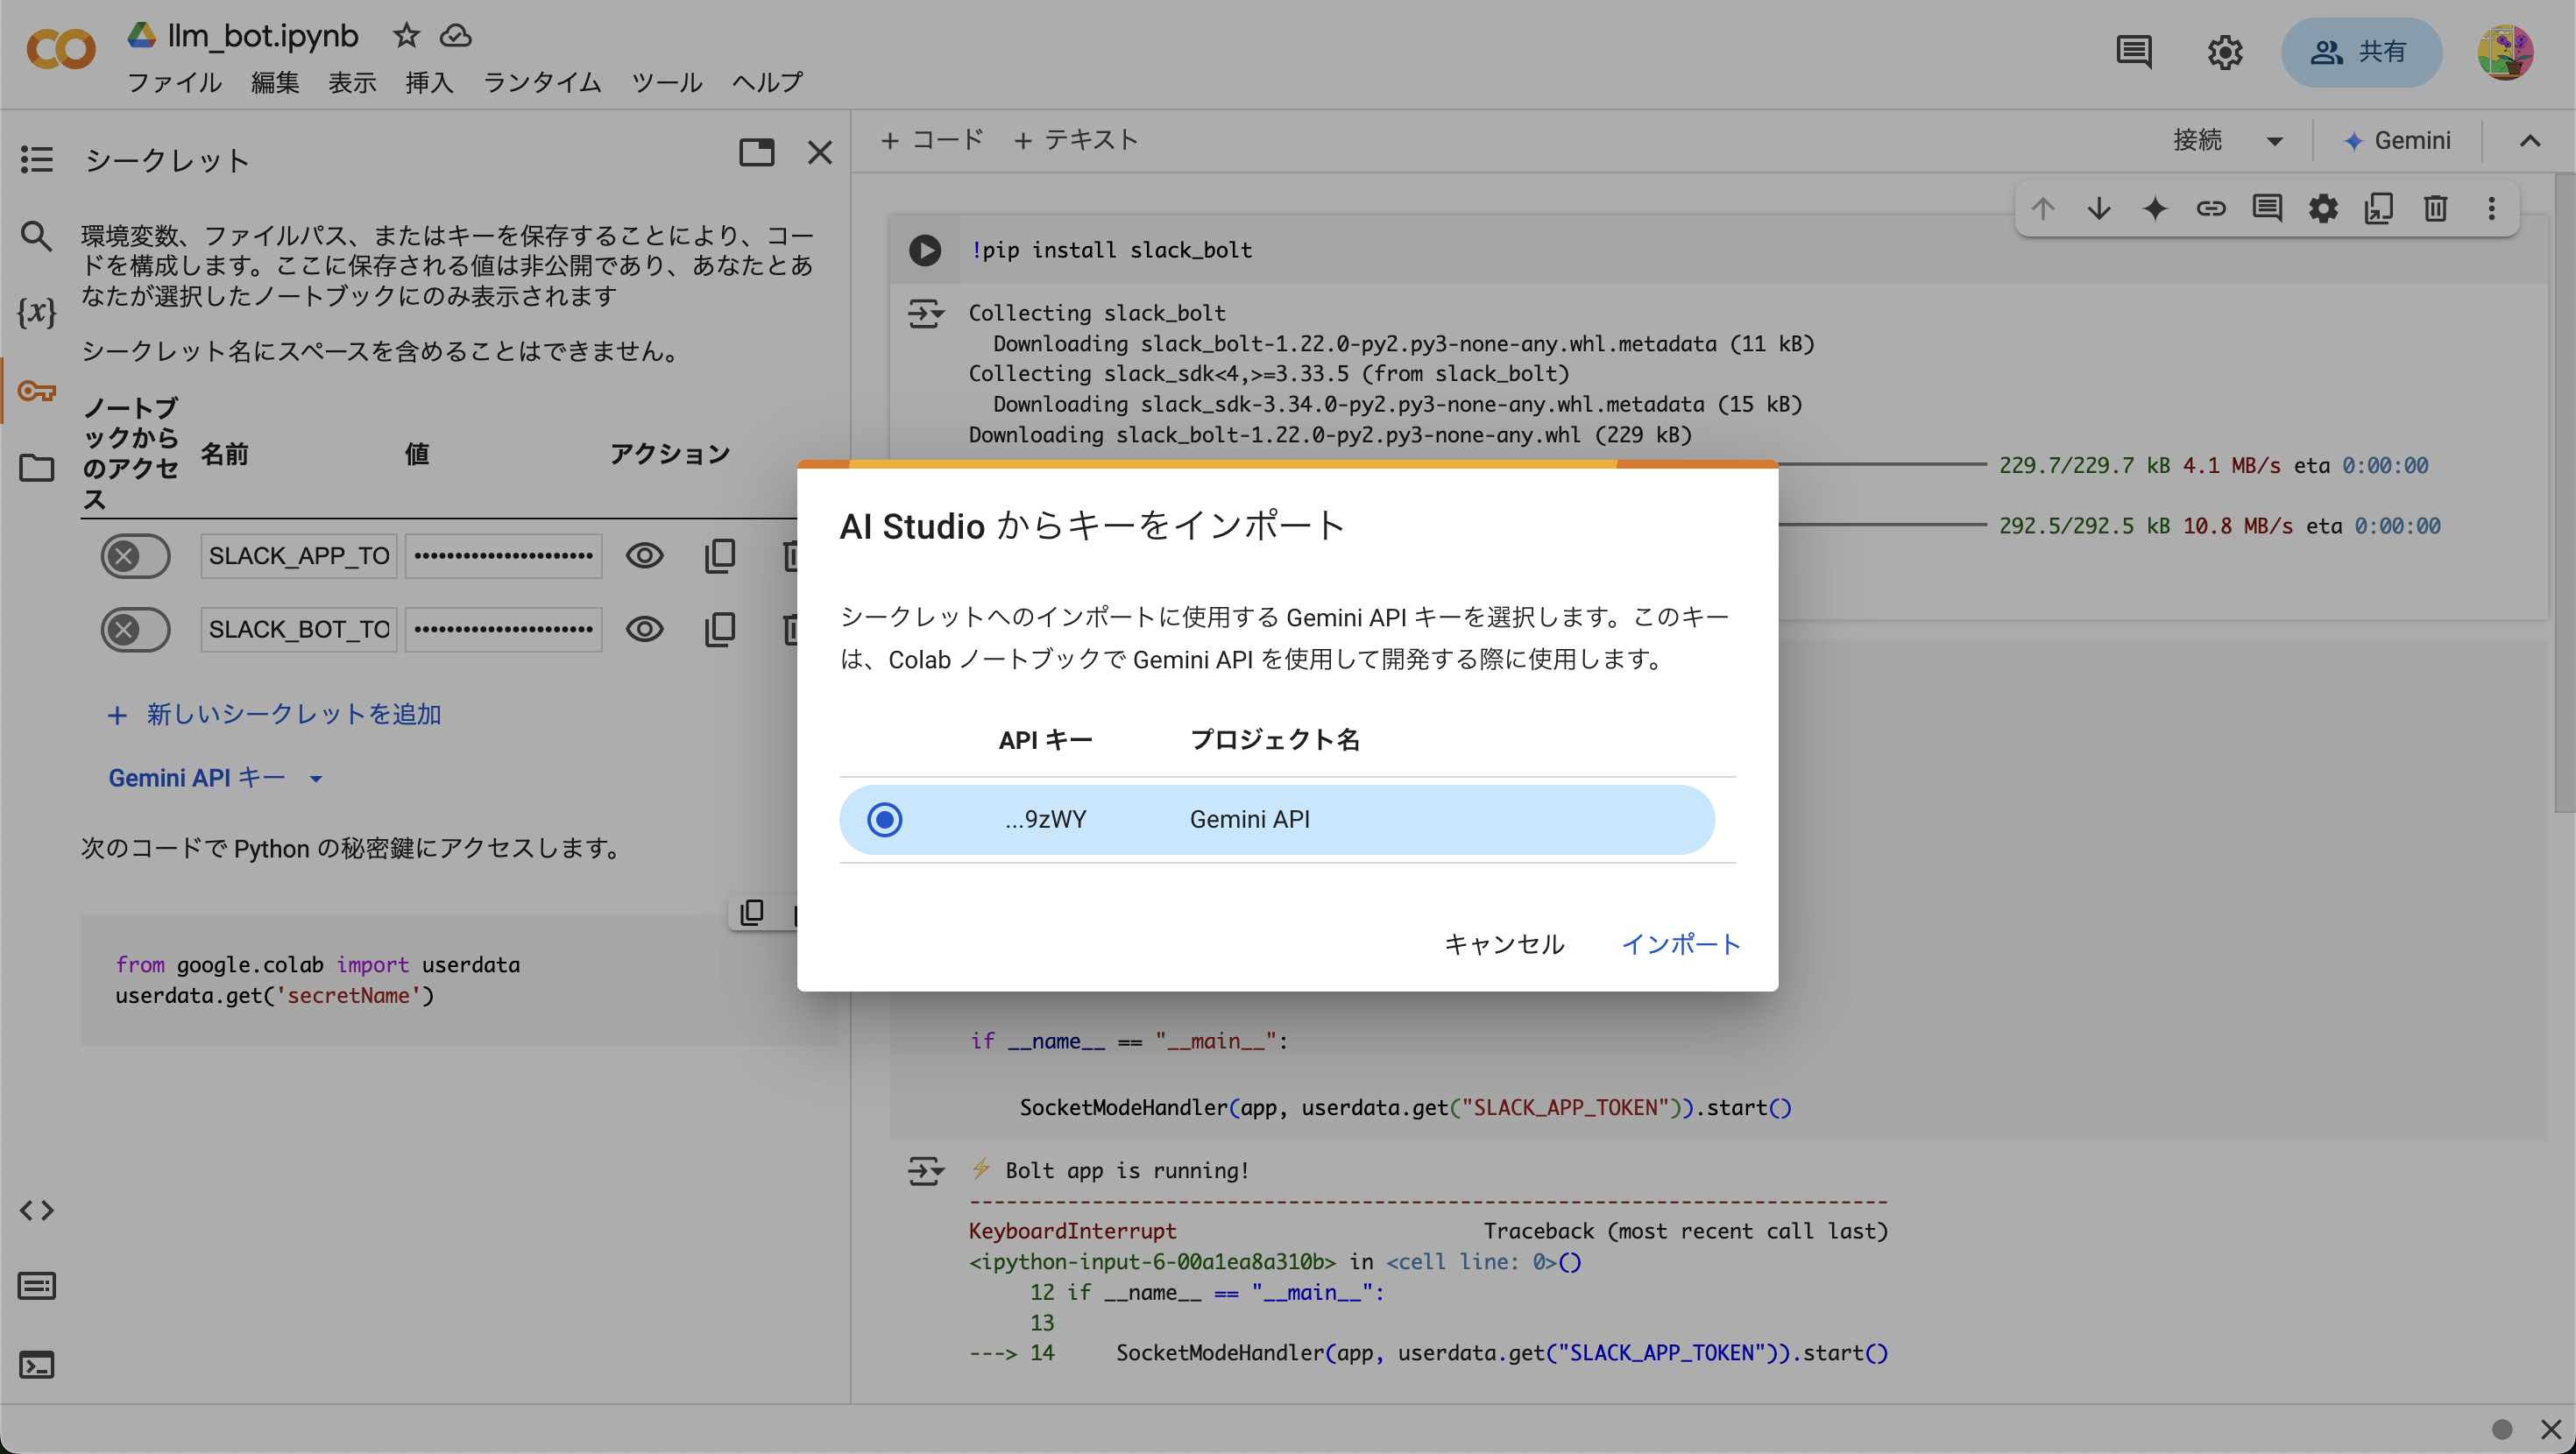Open the comments icon in header
The width and height of the screenshot is (2576, 1454).
click(2133, 51)
